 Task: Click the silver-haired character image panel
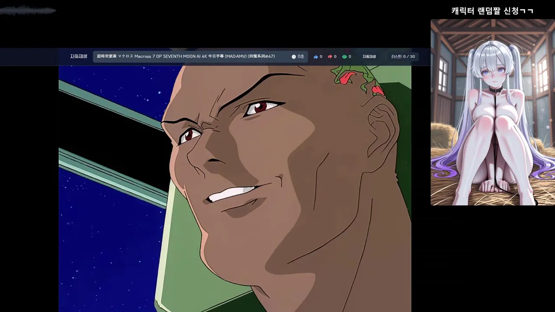click(493, 112)
